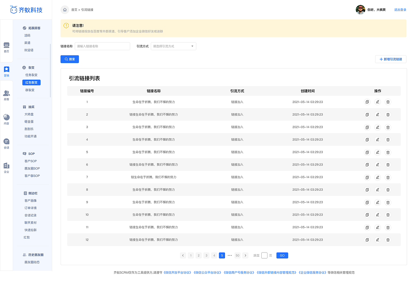This screenshot has height=282, width=415.
Task: Click 新增引流链接 button
Action: (x=391, y=59)
